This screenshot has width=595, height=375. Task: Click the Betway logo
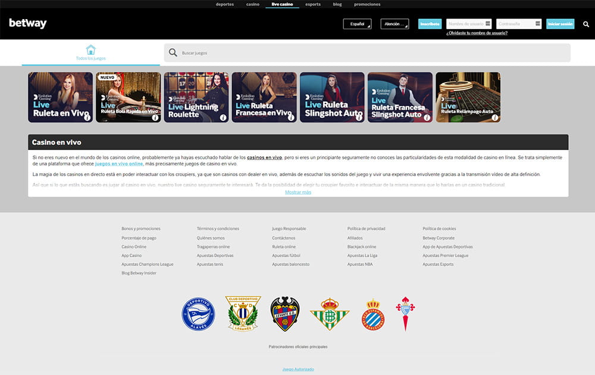pos(28,23)
